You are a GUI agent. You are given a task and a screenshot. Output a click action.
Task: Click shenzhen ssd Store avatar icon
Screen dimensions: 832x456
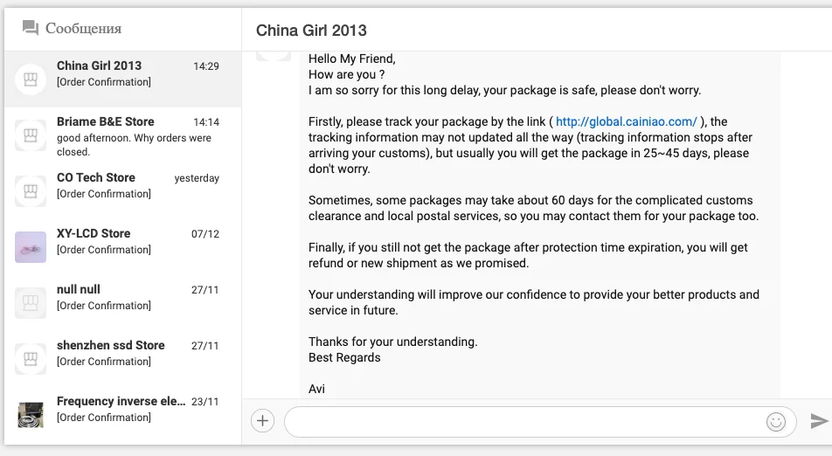31,359
